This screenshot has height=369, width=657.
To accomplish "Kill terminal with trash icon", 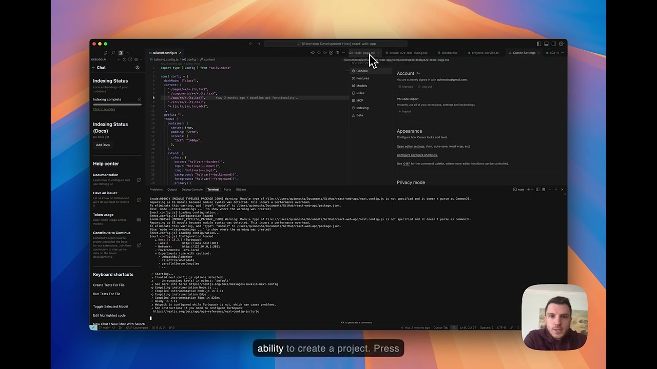I will pos(544,190).
